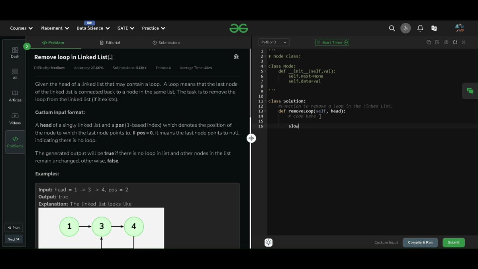Reset code with the refresh icon

click(455, 42)
